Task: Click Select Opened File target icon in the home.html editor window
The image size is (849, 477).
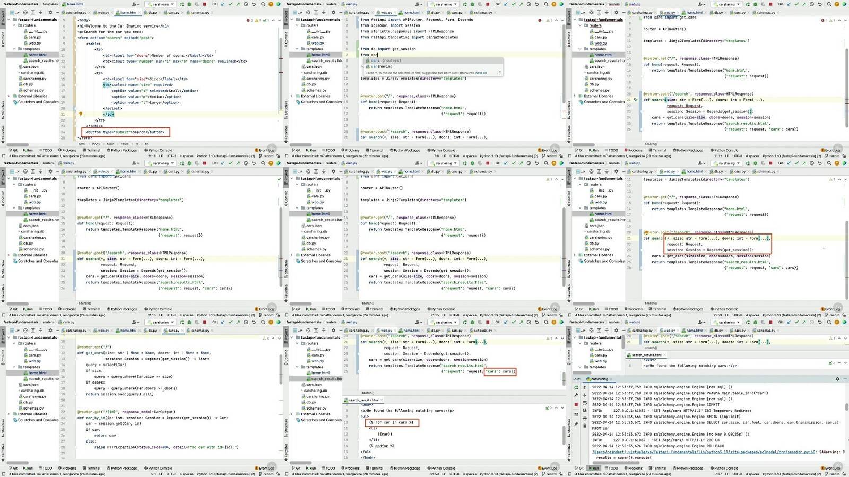Action: (25, 12)
